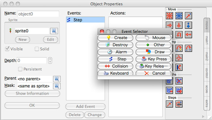Select the Set Friction action icon

pyautogui.click(x=188, y=35)
